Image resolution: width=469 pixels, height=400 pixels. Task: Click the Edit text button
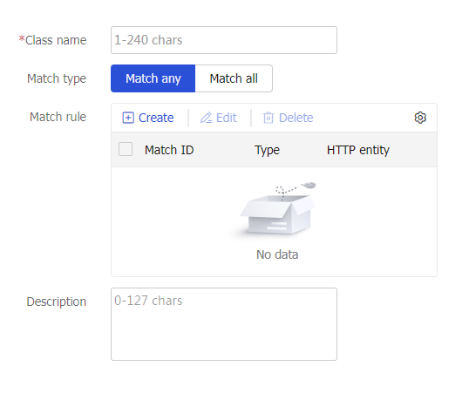tap(227, 118)
